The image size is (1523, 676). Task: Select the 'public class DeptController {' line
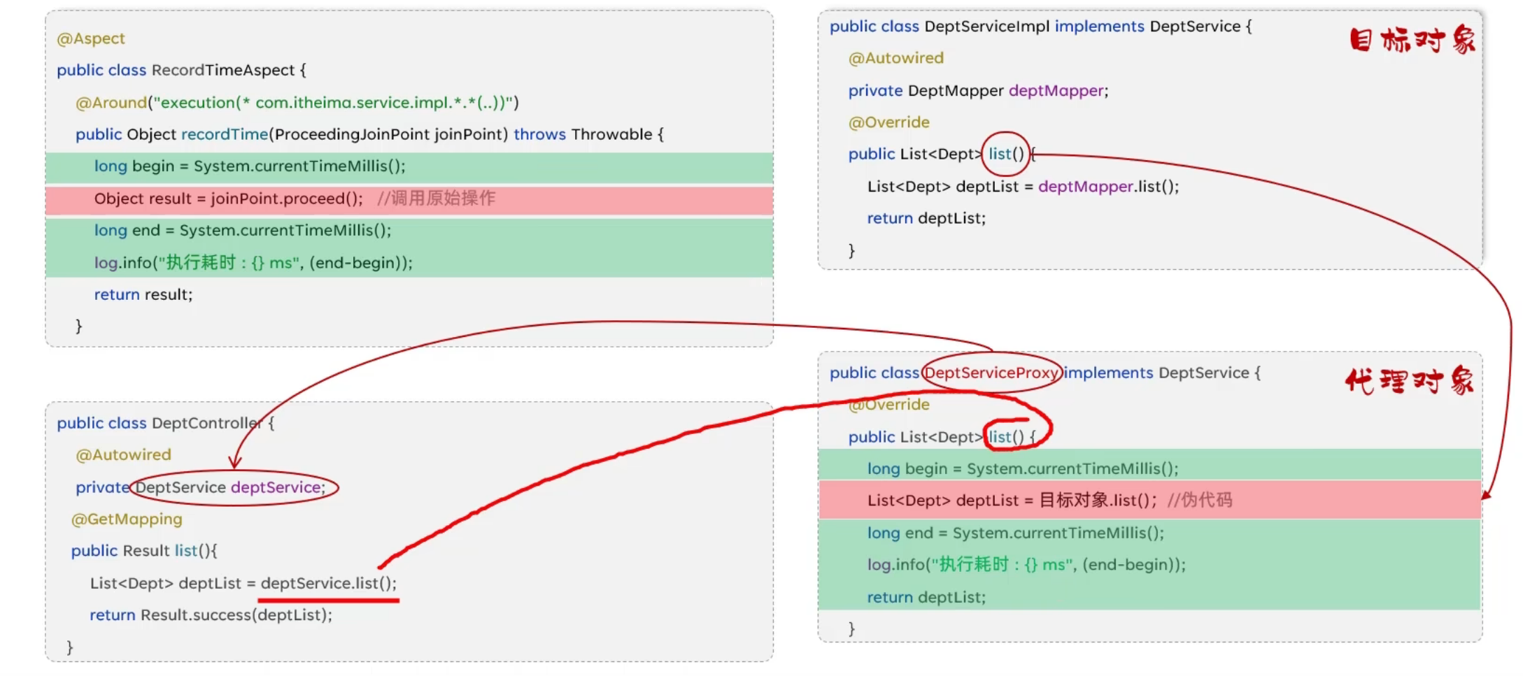pos(165,423)
